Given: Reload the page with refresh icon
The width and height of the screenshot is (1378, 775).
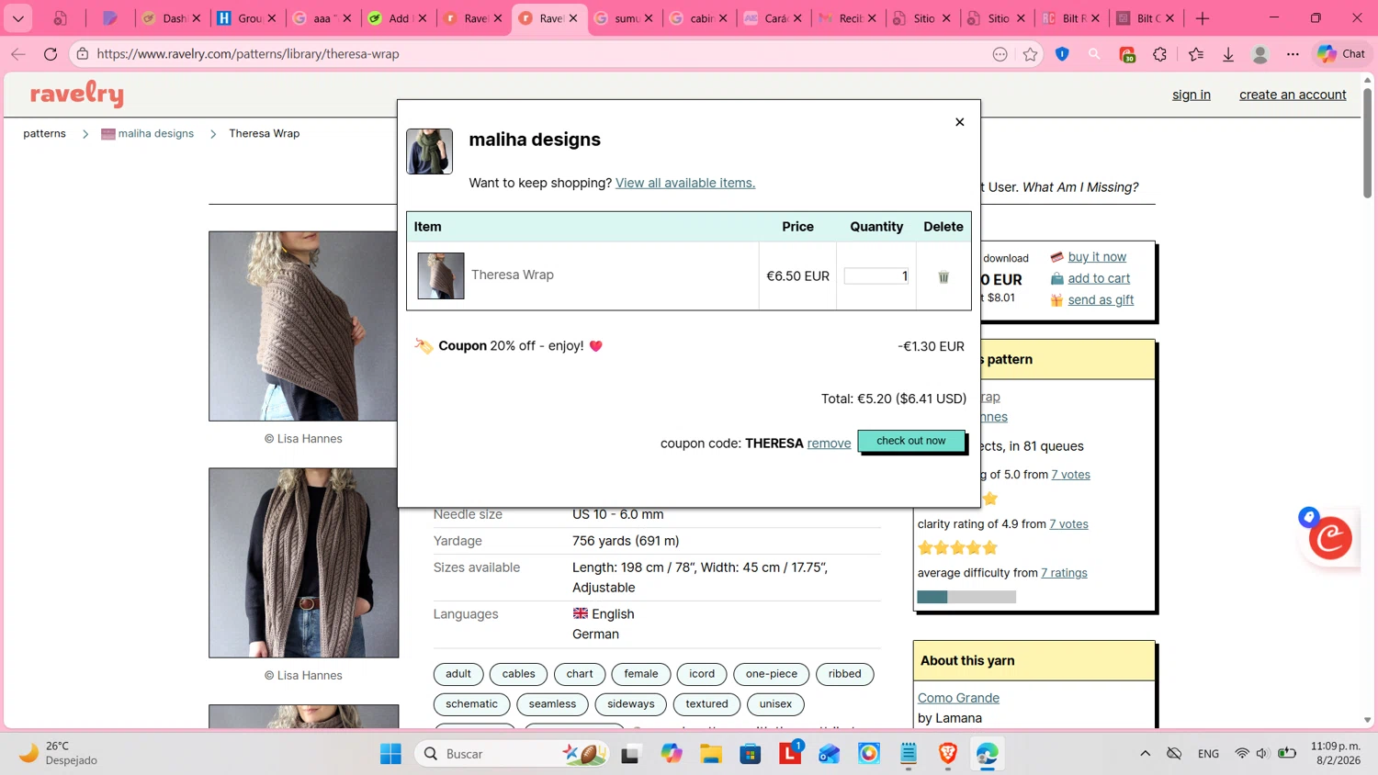Looking at the screenshot, I should [x=51, y=54].
